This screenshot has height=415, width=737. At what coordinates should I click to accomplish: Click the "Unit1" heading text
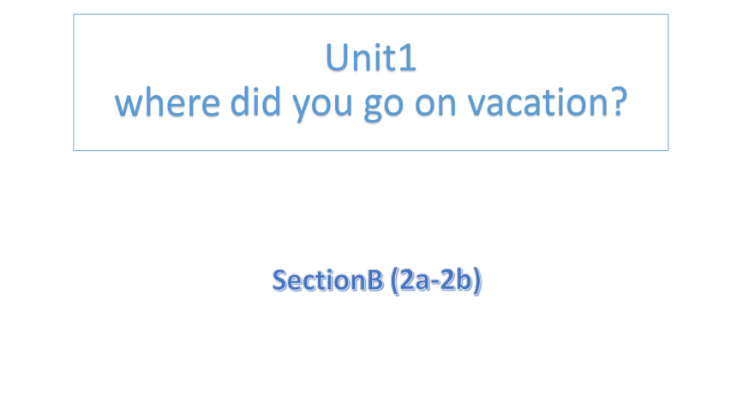pos(371,57)
